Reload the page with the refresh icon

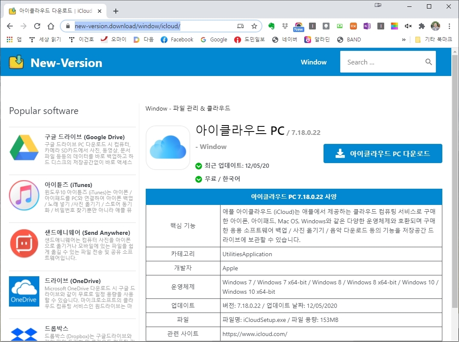(x=37, y=26)
